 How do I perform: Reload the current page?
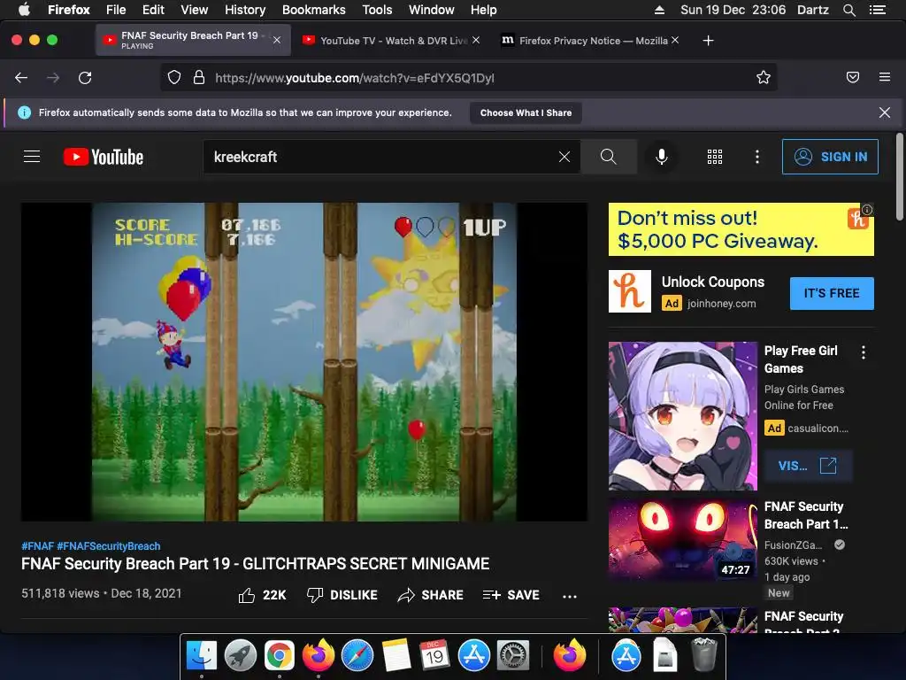click(x=85, y=78)
